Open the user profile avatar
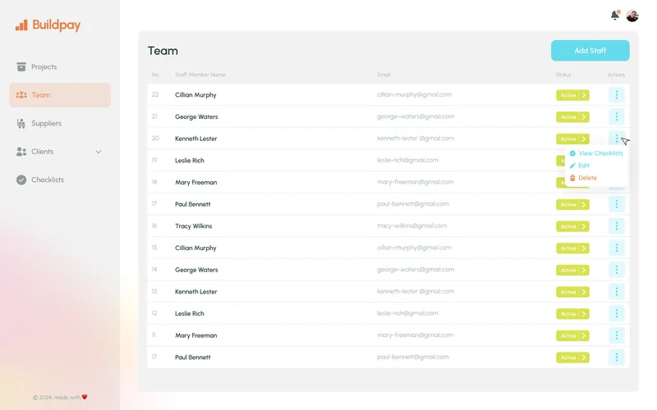 (x=632, y=16)
